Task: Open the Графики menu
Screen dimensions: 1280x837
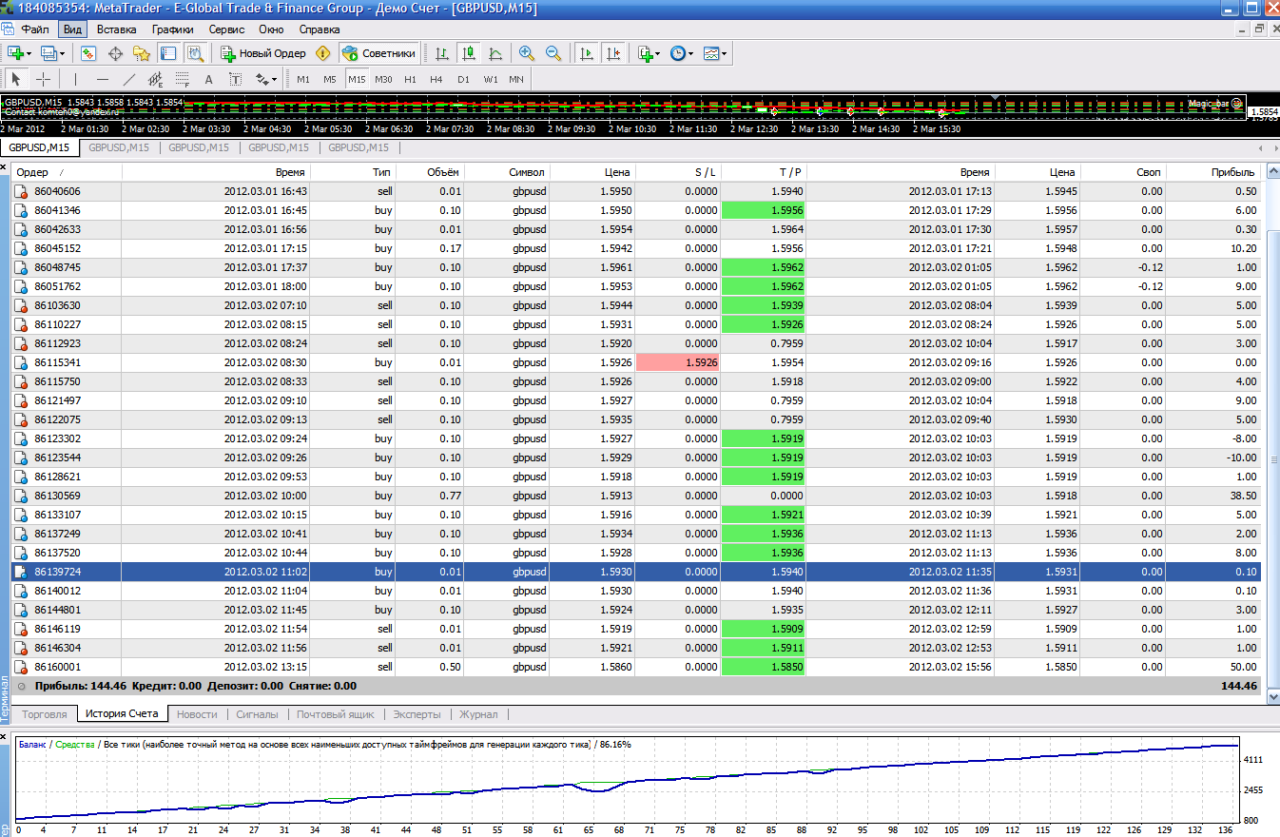Action: [172, 29]
